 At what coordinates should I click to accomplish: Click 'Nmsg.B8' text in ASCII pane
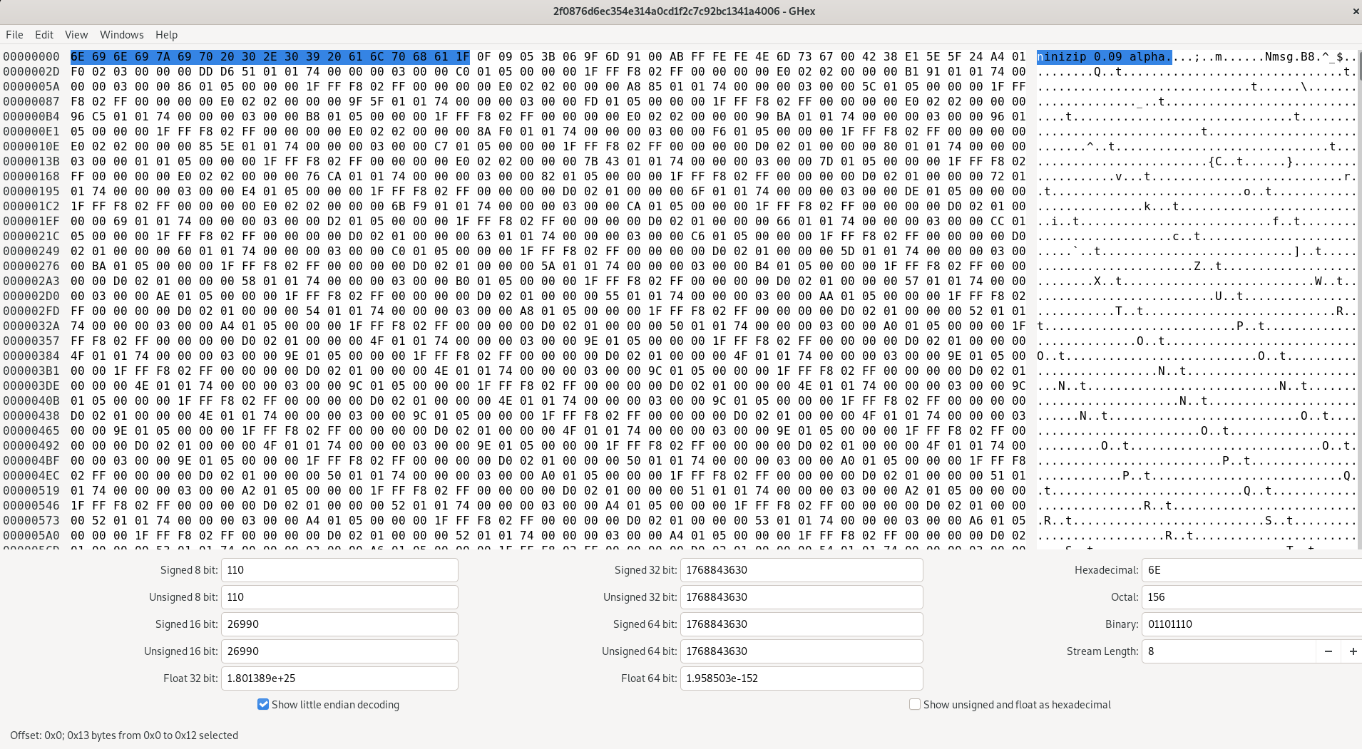coord(1290,56)
